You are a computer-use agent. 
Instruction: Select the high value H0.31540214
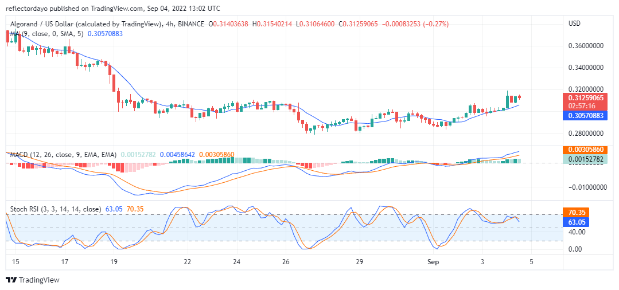[x=272, y=24]
